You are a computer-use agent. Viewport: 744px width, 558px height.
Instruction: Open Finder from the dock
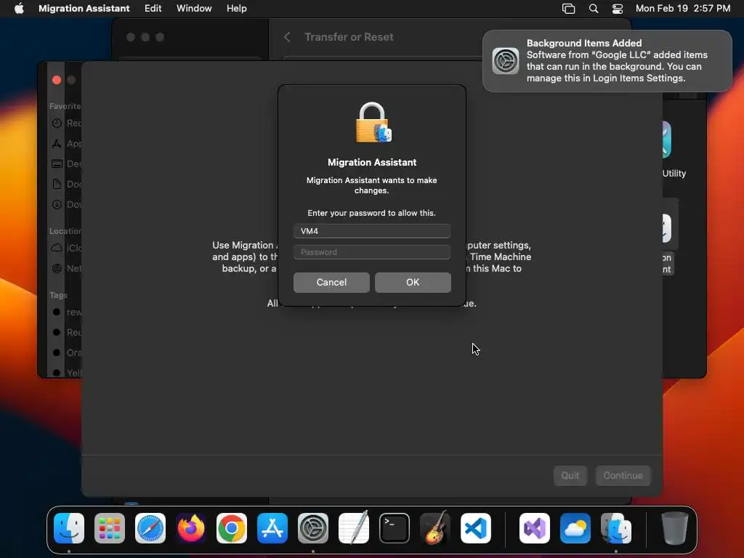coord(69,528)
